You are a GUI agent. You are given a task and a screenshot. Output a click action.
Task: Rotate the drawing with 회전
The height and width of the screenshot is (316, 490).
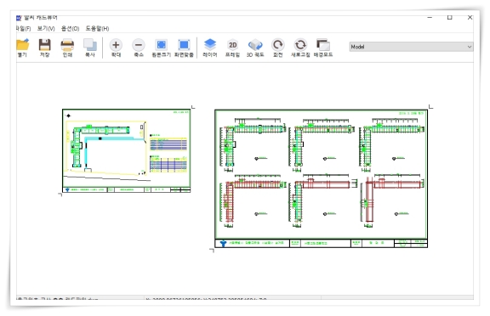278,48
